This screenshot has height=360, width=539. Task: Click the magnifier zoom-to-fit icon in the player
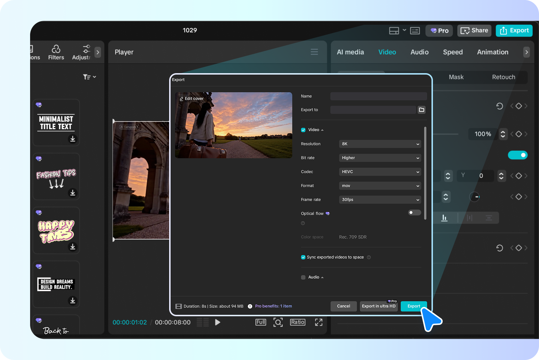tap(278, 322)
